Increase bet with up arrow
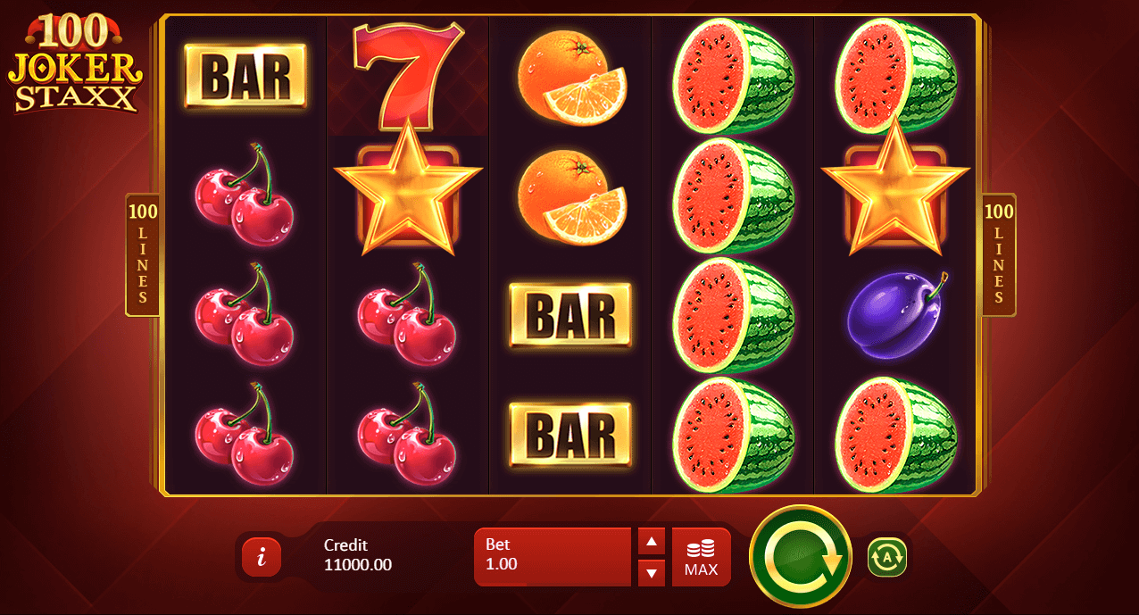The height and width of the screenshot is (615, 1139). pyautogui.click(x=652, y=541)
